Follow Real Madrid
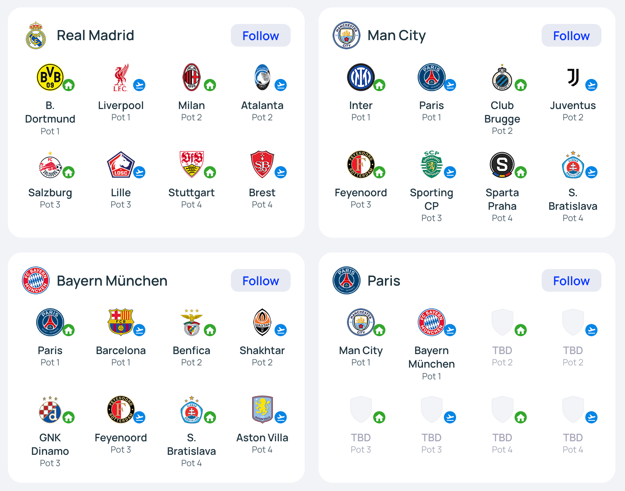Viewport: 625px width, 491px height. 261,36
